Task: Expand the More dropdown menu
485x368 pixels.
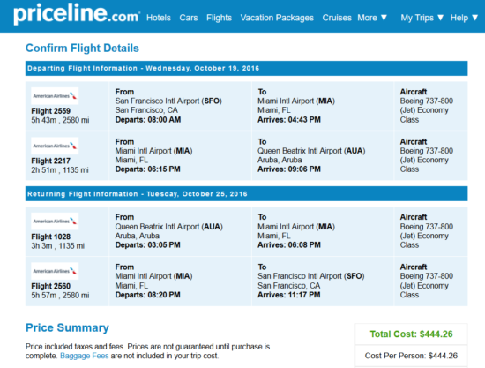Action: [372, 18]
